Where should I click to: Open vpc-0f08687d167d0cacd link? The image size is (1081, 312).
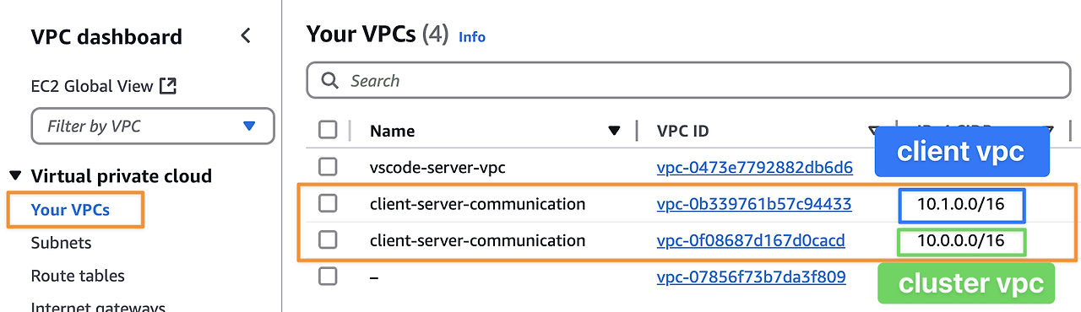coord(750,241)
